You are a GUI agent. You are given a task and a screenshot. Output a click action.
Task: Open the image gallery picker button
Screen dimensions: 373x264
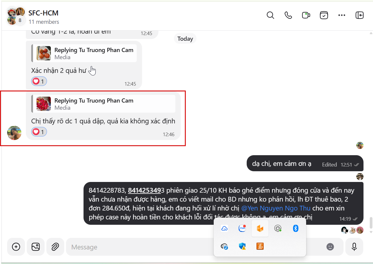[35, 247]
